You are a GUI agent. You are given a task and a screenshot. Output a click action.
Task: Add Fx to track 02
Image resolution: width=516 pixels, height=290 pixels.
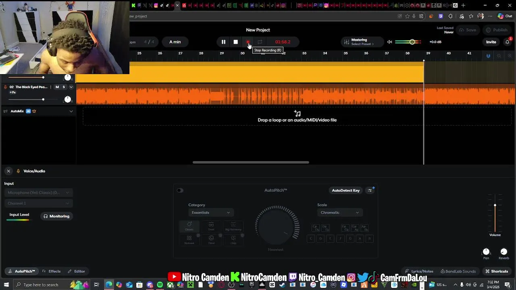tap(13, 93)
